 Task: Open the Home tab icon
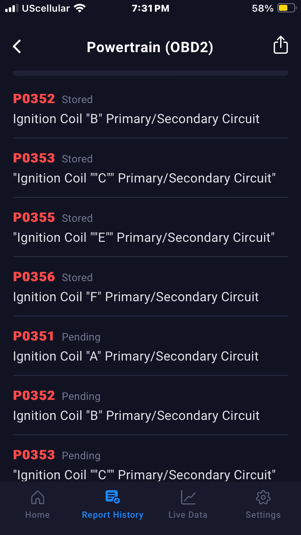[37, 497]
